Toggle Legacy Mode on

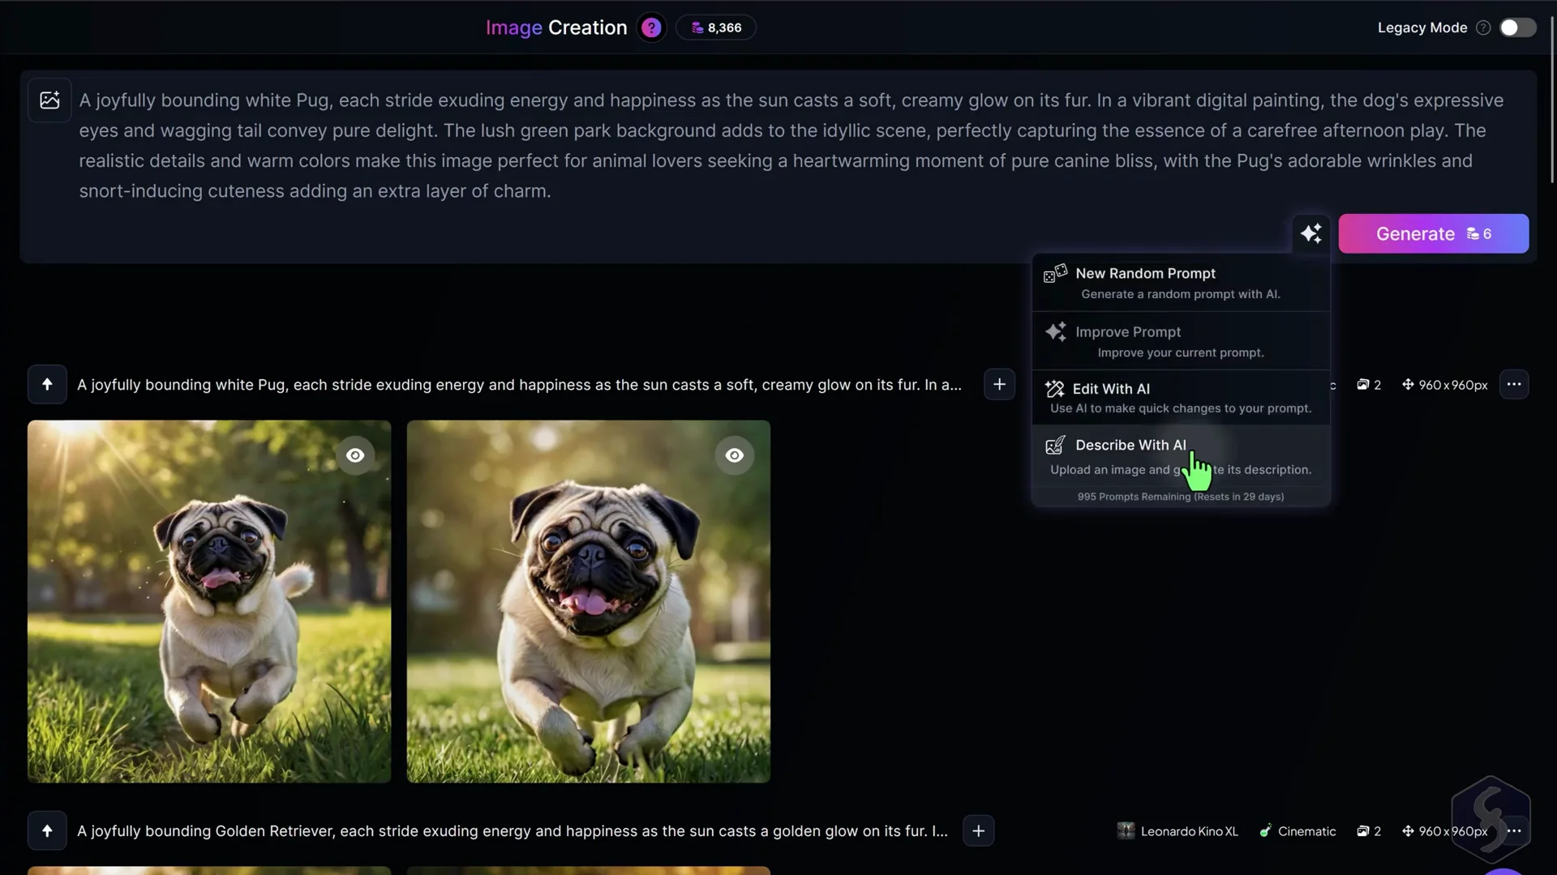click(1516, 27)
